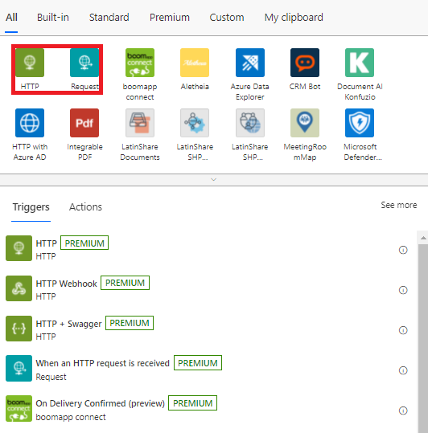Click the See more link
428x433 pixels.
pyautogui.click(x=399, y=205)
